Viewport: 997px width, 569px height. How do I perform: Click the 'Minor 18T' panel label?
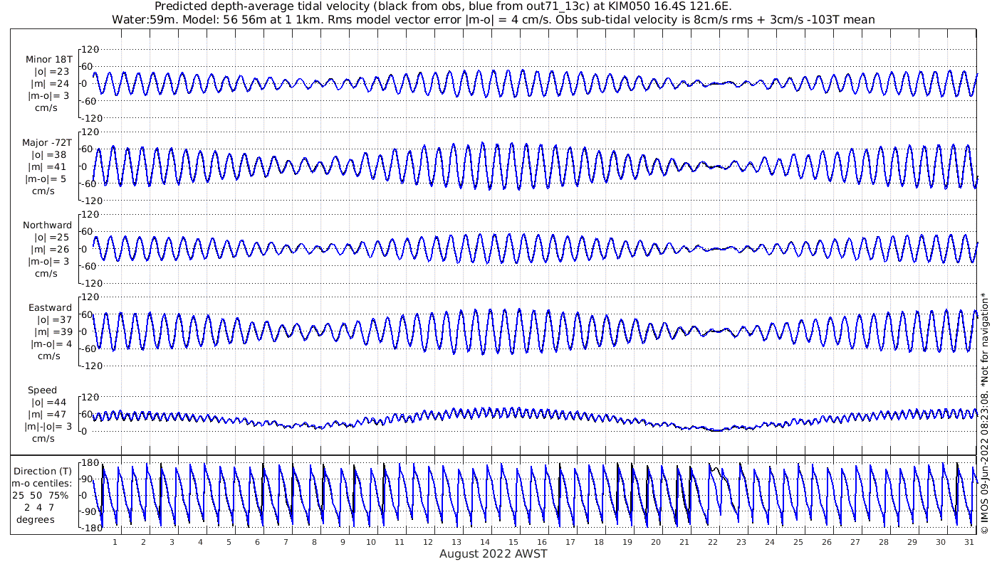click(x=49, y=60)
